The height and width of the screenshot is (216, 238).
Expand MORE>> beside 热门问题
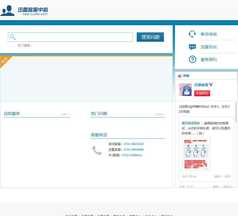click(x=160, y=114)
